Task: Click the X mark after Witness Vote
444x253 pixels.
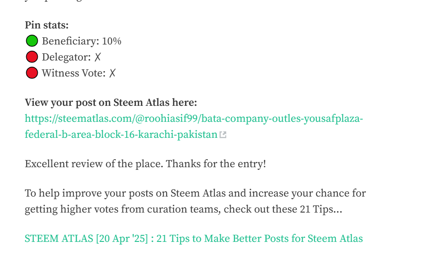Action: (112, 73)
